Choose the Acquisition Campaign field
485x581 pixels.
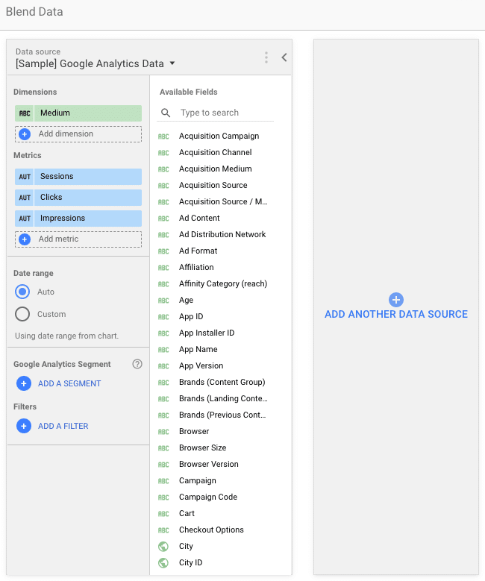click(219, 136)
